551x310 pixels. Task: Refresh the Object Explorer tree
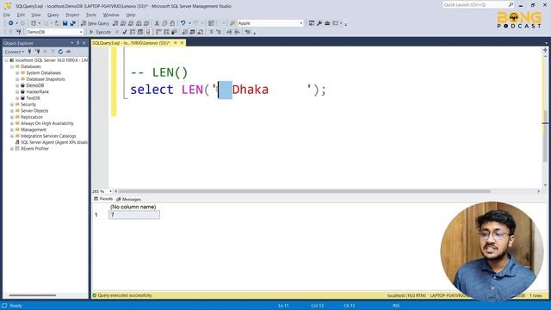click(60, 52)
